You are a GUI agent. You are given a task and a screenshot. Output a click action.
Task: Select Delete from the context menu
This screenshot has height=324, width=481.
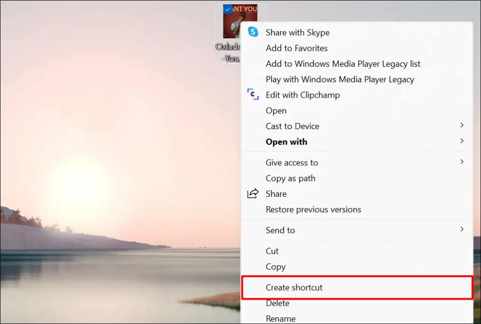pyautogui.click(x=357, y=303)
